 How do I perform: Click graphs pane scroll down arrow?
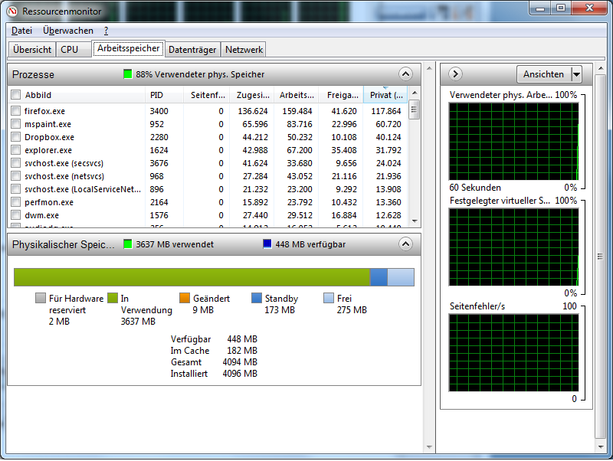[x=601, y=446]
